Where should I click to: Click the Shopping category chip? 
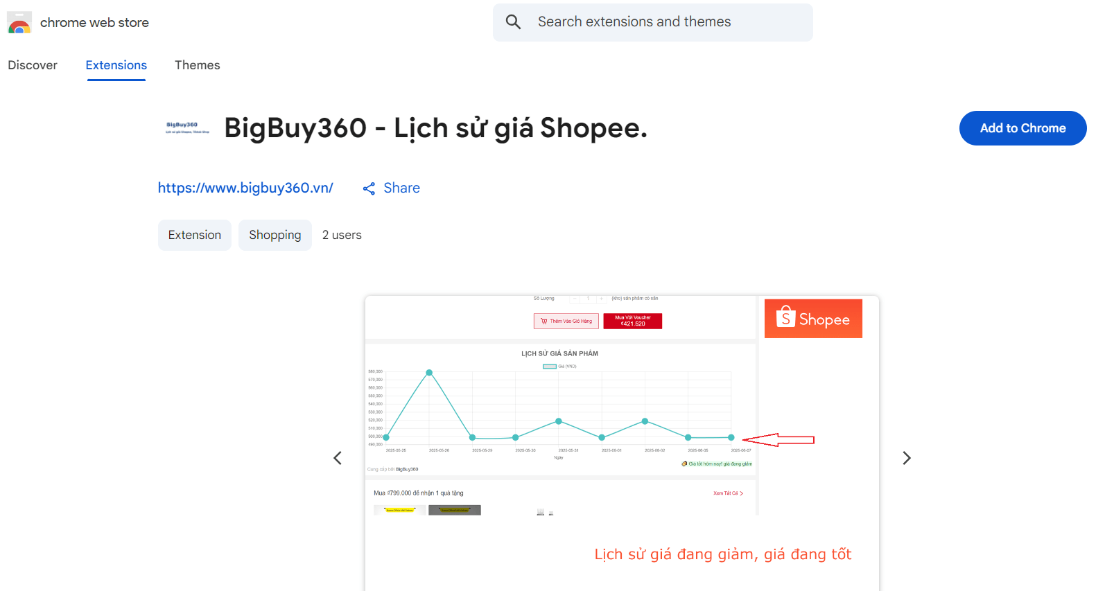point(275,235)
